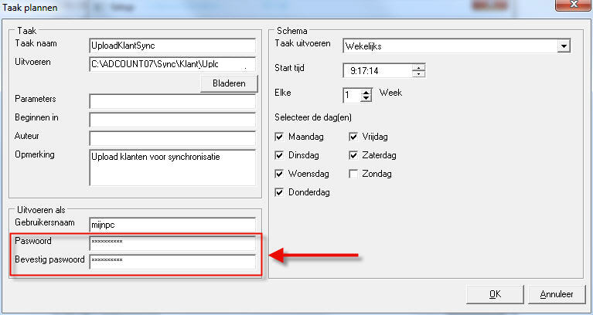Viewport: 593px width, 315px height.
Task: Toggle the Maandag checkbox
Action: click(x=279, y=137)
